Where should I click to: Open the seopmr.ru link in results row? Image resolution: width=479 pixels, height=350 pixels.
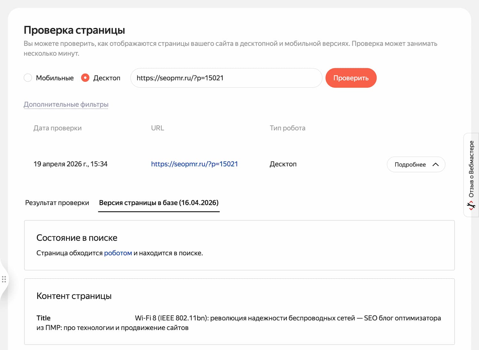pos(194,164)
